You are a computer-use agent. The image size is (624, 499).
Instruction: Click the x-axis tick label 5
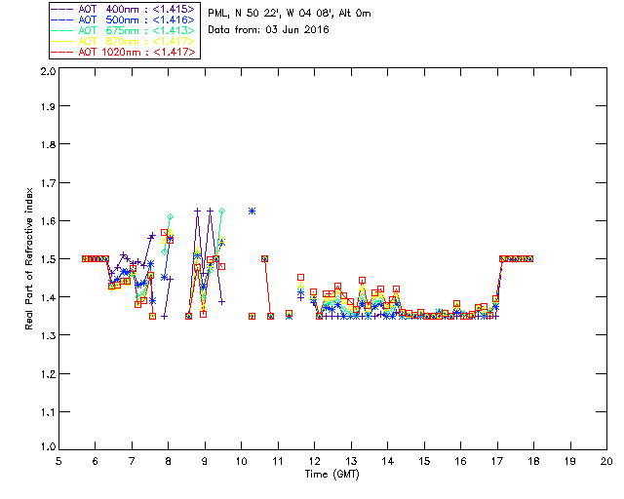pos(58,461)
